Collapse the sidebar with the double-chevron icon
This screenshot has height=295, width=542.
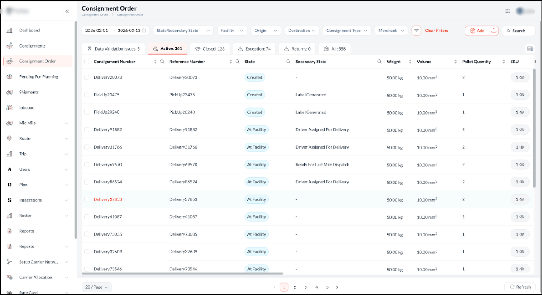coord(67,11)
